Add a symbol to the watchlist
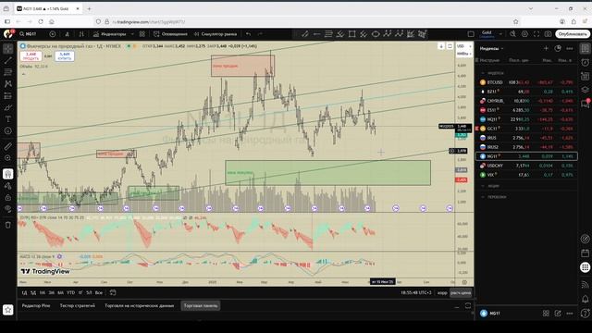The image size is (592, 333). [x=546, y=48]
